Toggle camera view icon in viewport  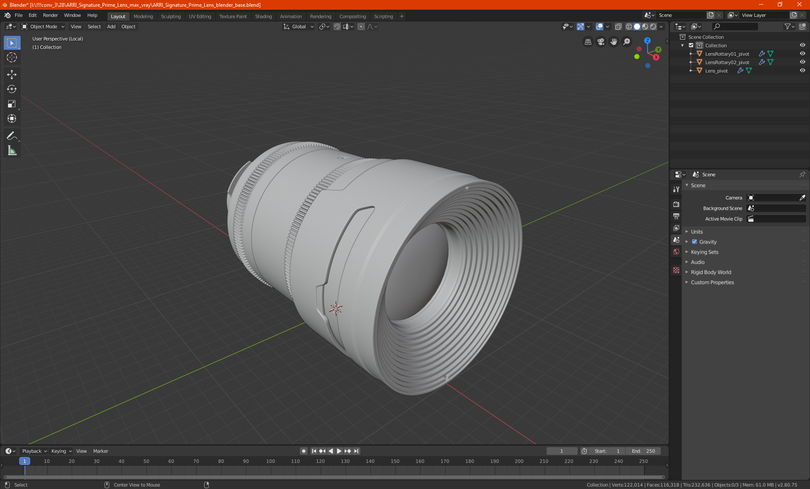click(601, 42)
